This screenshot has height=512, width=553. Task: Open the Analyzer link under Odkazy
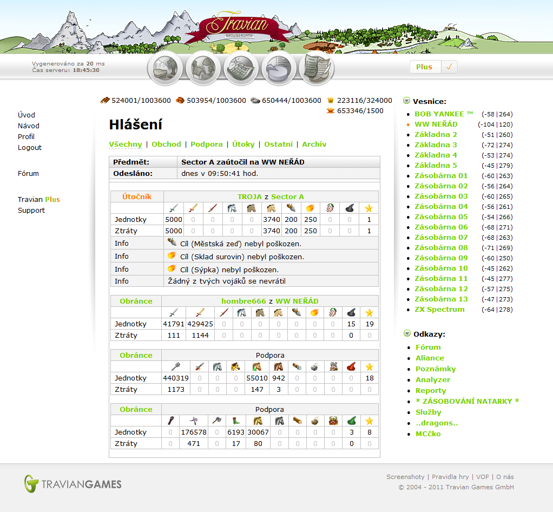(x=432, y=380)
